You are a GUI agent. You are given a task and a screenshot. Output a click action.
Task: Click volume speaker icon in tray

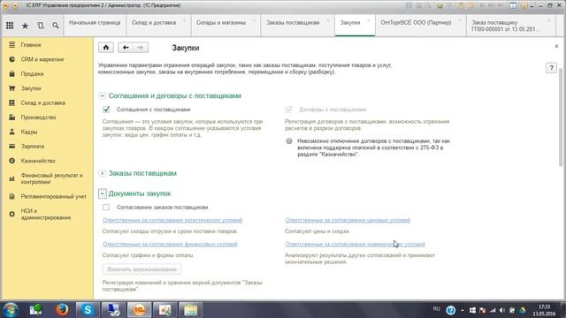pyautogui.click(x=502, y=310)
